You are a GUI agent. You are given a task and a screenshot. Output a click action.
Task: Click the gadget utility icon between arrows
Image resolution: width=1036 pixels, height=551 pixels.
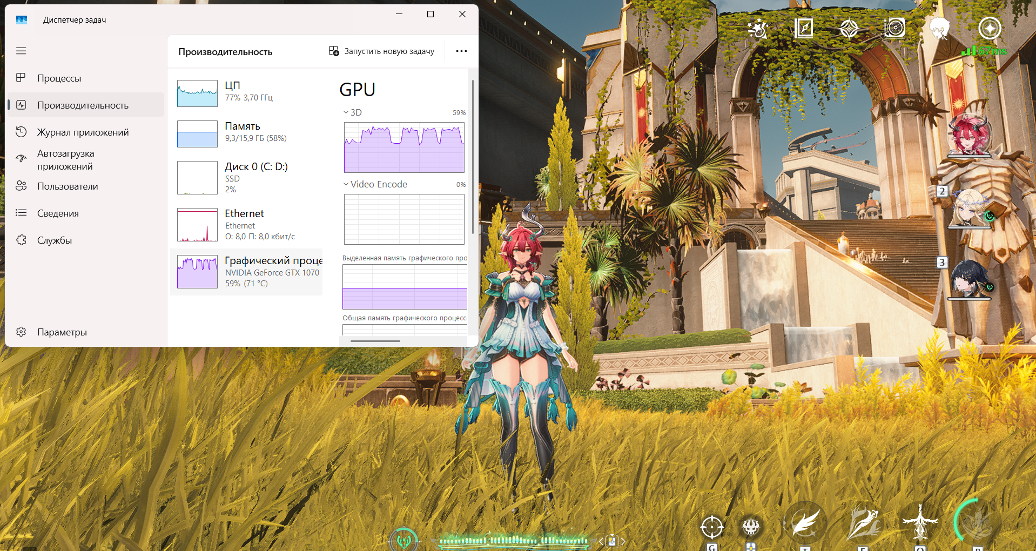pyautogui.click(x=612, y=541)
